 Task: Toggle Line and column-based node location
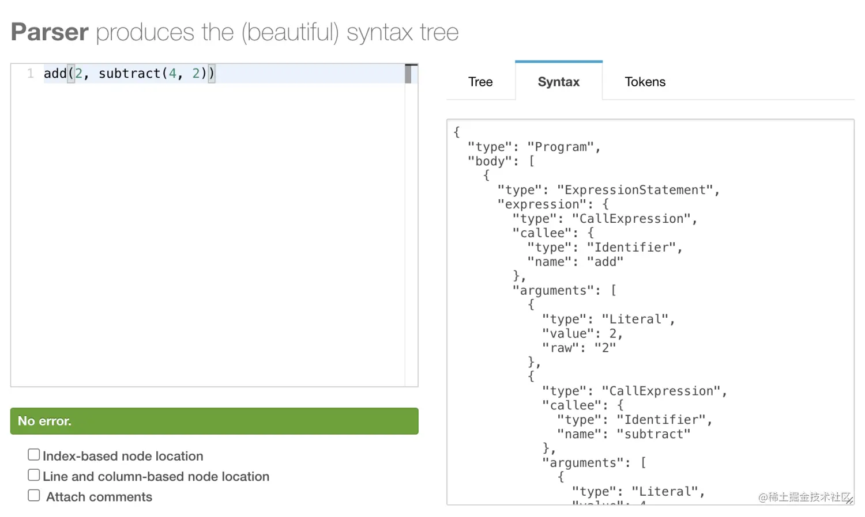[x=34, y=475]
